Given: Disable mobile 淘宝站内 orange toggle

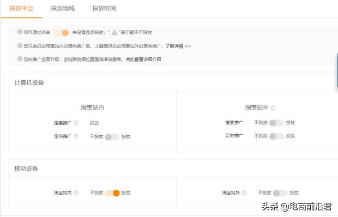Looking at the screenshot, I should click(112, 193).
